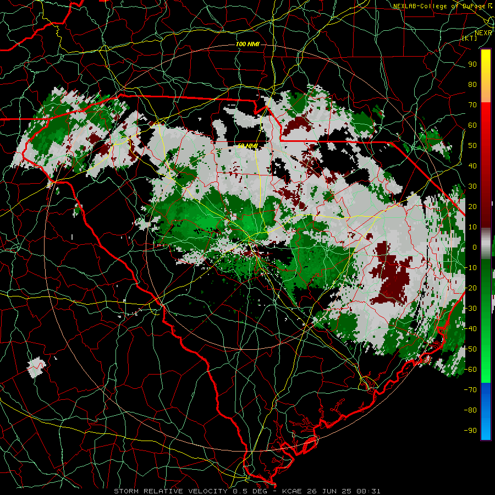Click the -50 value on the velocity scale
Screen dimensions: 495x495
(470, 349)
